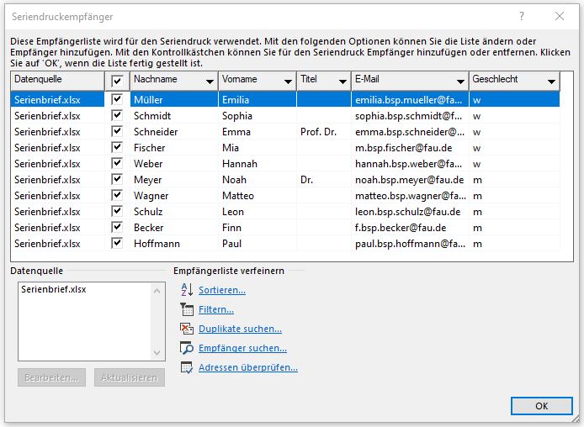
Task: Click the help question mark icon
Action: point(522,16)
